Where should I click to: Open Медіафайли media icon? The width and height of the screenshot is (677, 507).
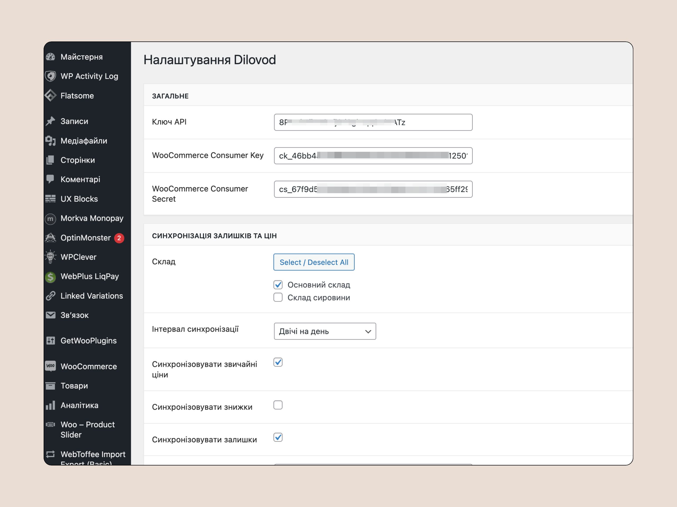pyautogui.click(x=51, y=141)
